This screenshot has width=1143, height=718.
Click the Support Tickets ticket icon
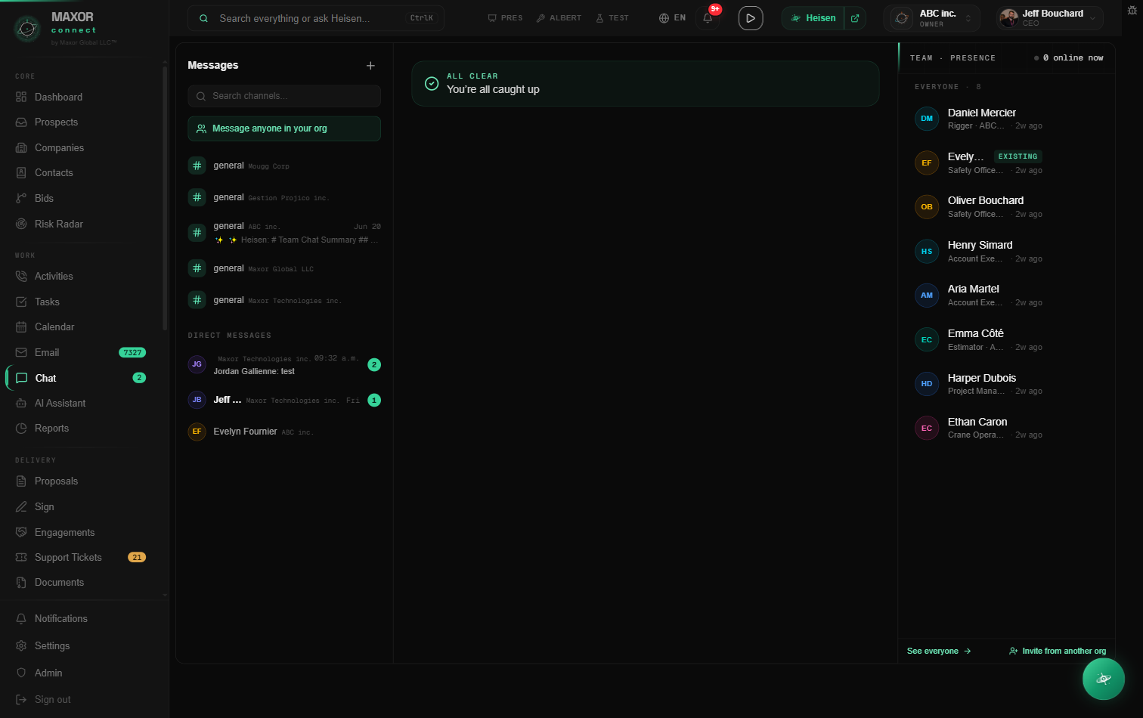coord(21,557)
